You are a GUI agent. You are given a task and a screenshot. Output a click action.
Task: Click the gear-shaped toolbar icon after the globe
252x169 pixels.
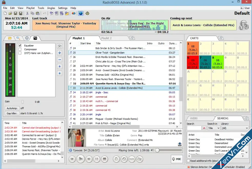tap(87, 14)
